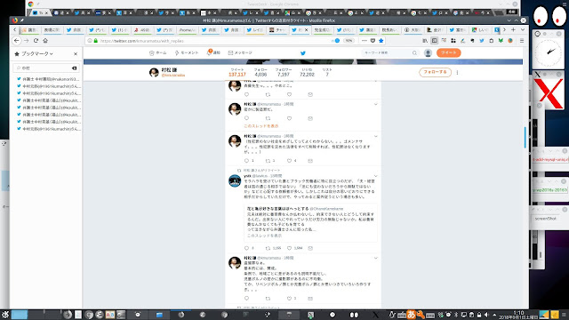This screenshot has height=320, width=569.
Task: Click the Twitter bird logo in header
Action: pos(303,53)
